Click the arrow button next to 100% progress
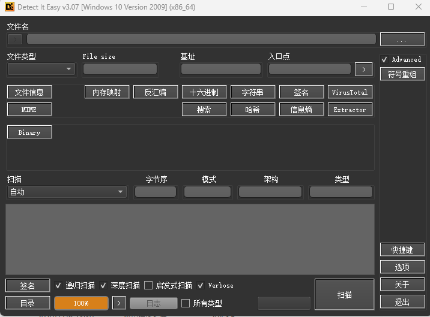The image size is (430, 317). coord(119,303)
